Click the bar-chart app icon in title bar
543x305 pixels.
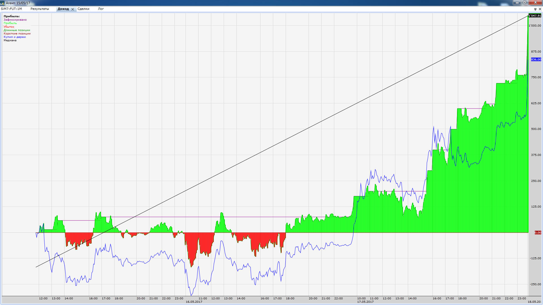coord(3,3)
